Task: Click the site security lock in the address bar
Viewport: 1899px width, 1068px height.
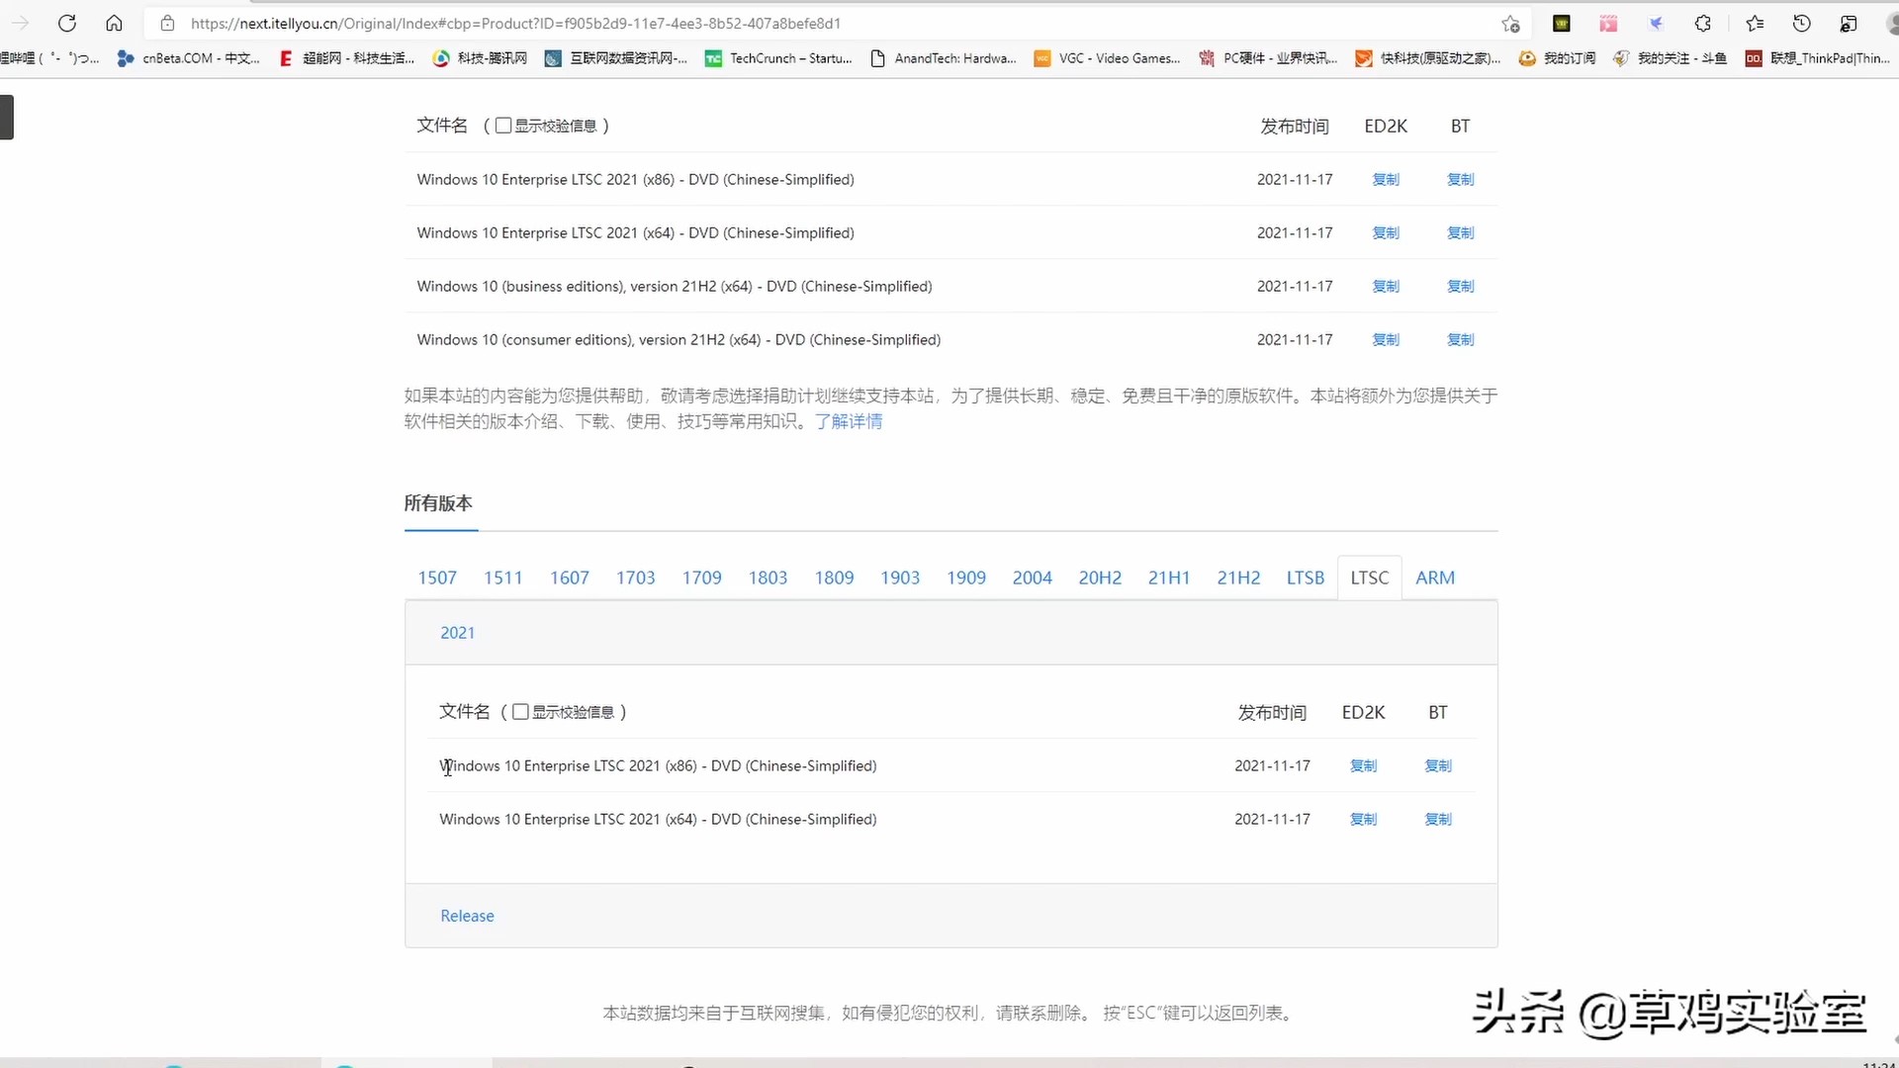Action: [168, 23]
